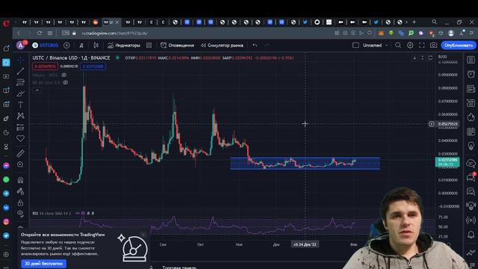The height and width of the screenshot is (269, 478).
Task: Open the chart Patterns tool
Action: coord(20,116)
